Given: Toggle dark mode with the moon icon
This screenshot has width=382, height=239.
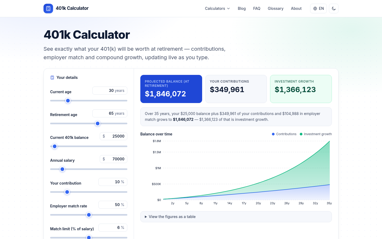Looking at the screenshot, I should [334, 8].
